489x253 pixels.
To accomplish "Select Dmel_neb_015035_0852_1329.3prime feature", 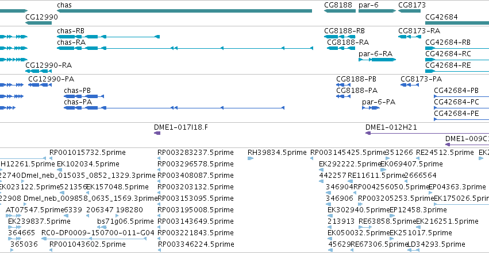I will [88, 176].
